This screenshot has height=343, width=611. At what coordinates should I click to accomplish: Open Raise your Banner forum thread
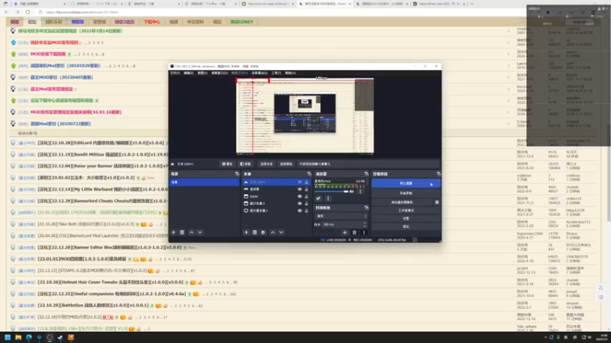coord(103,166)
